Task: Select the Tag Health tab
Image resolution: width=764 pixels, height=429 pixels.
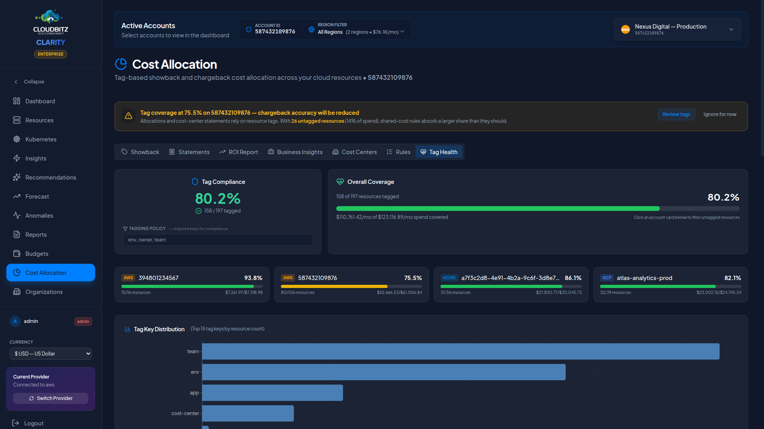Action: [x=439, y=152]
